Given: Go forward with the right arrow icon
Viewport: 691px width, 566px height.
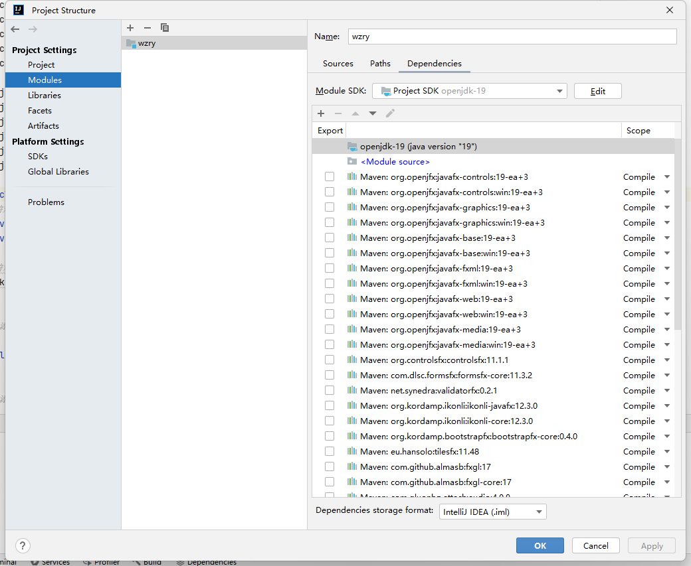Looking at the screenshot, I should click(33, 29).
